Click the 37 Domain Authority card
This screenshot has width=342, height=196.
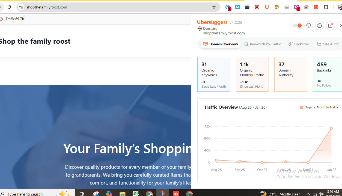pyautogui.click(x=291, y=74)
